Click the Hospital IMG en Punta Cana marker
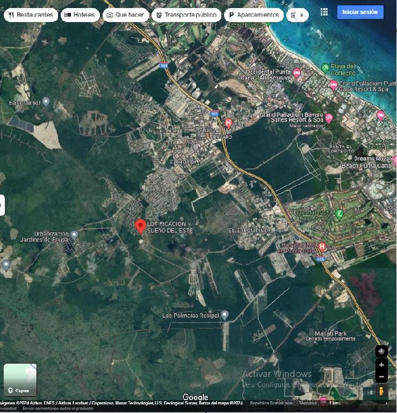 click(322, 247)
